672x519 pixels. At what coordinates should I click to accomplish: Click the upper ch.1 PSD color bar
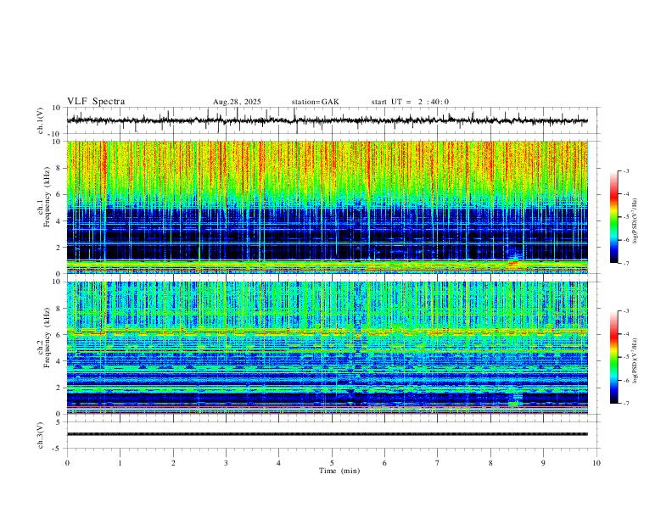(x=613, y=217)
